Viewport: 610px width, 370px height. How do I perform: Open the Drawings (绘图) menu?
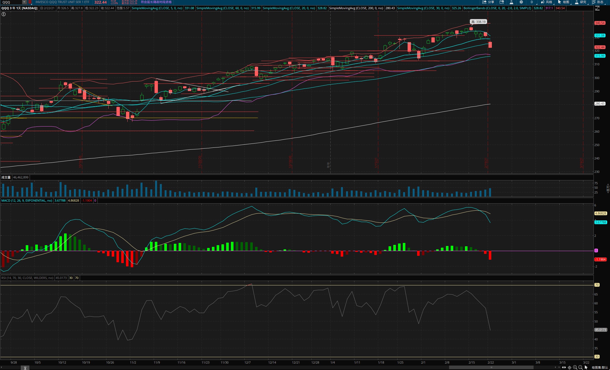coord(563,2)
